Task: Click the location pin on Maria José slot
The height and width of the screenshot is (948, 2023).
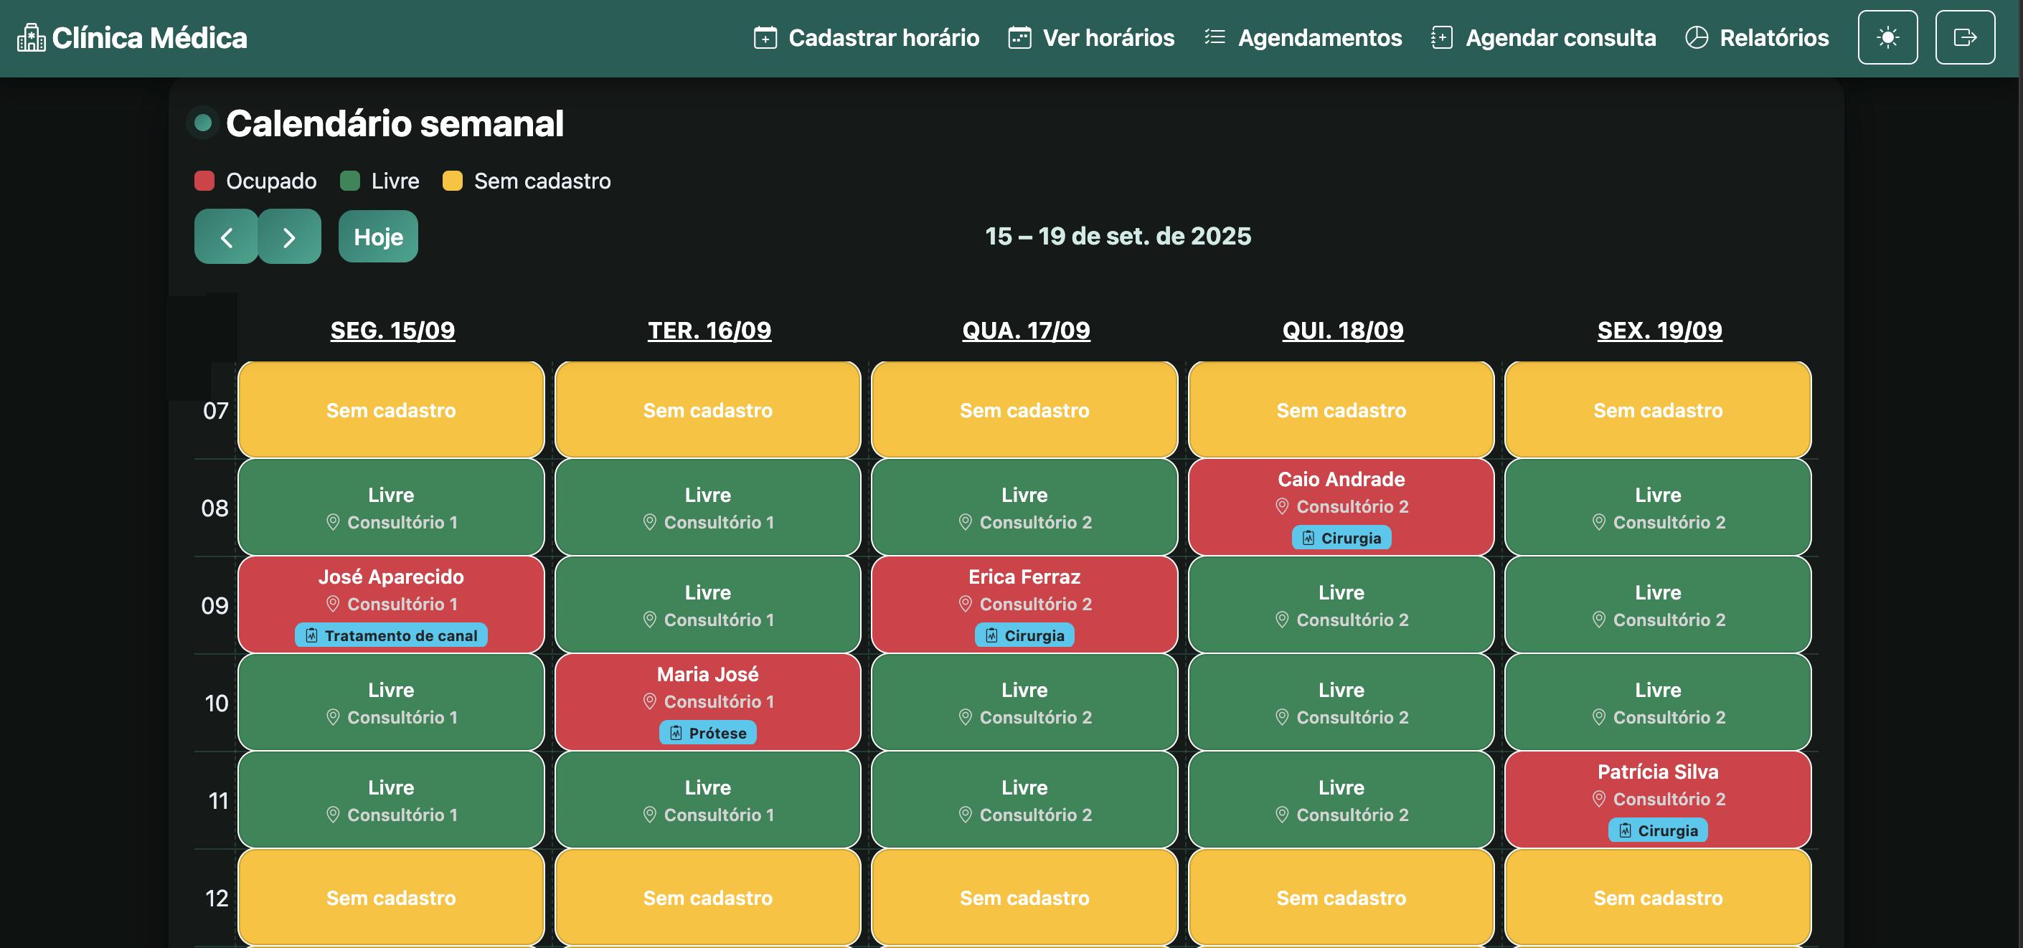Action: tap(649, 701)
